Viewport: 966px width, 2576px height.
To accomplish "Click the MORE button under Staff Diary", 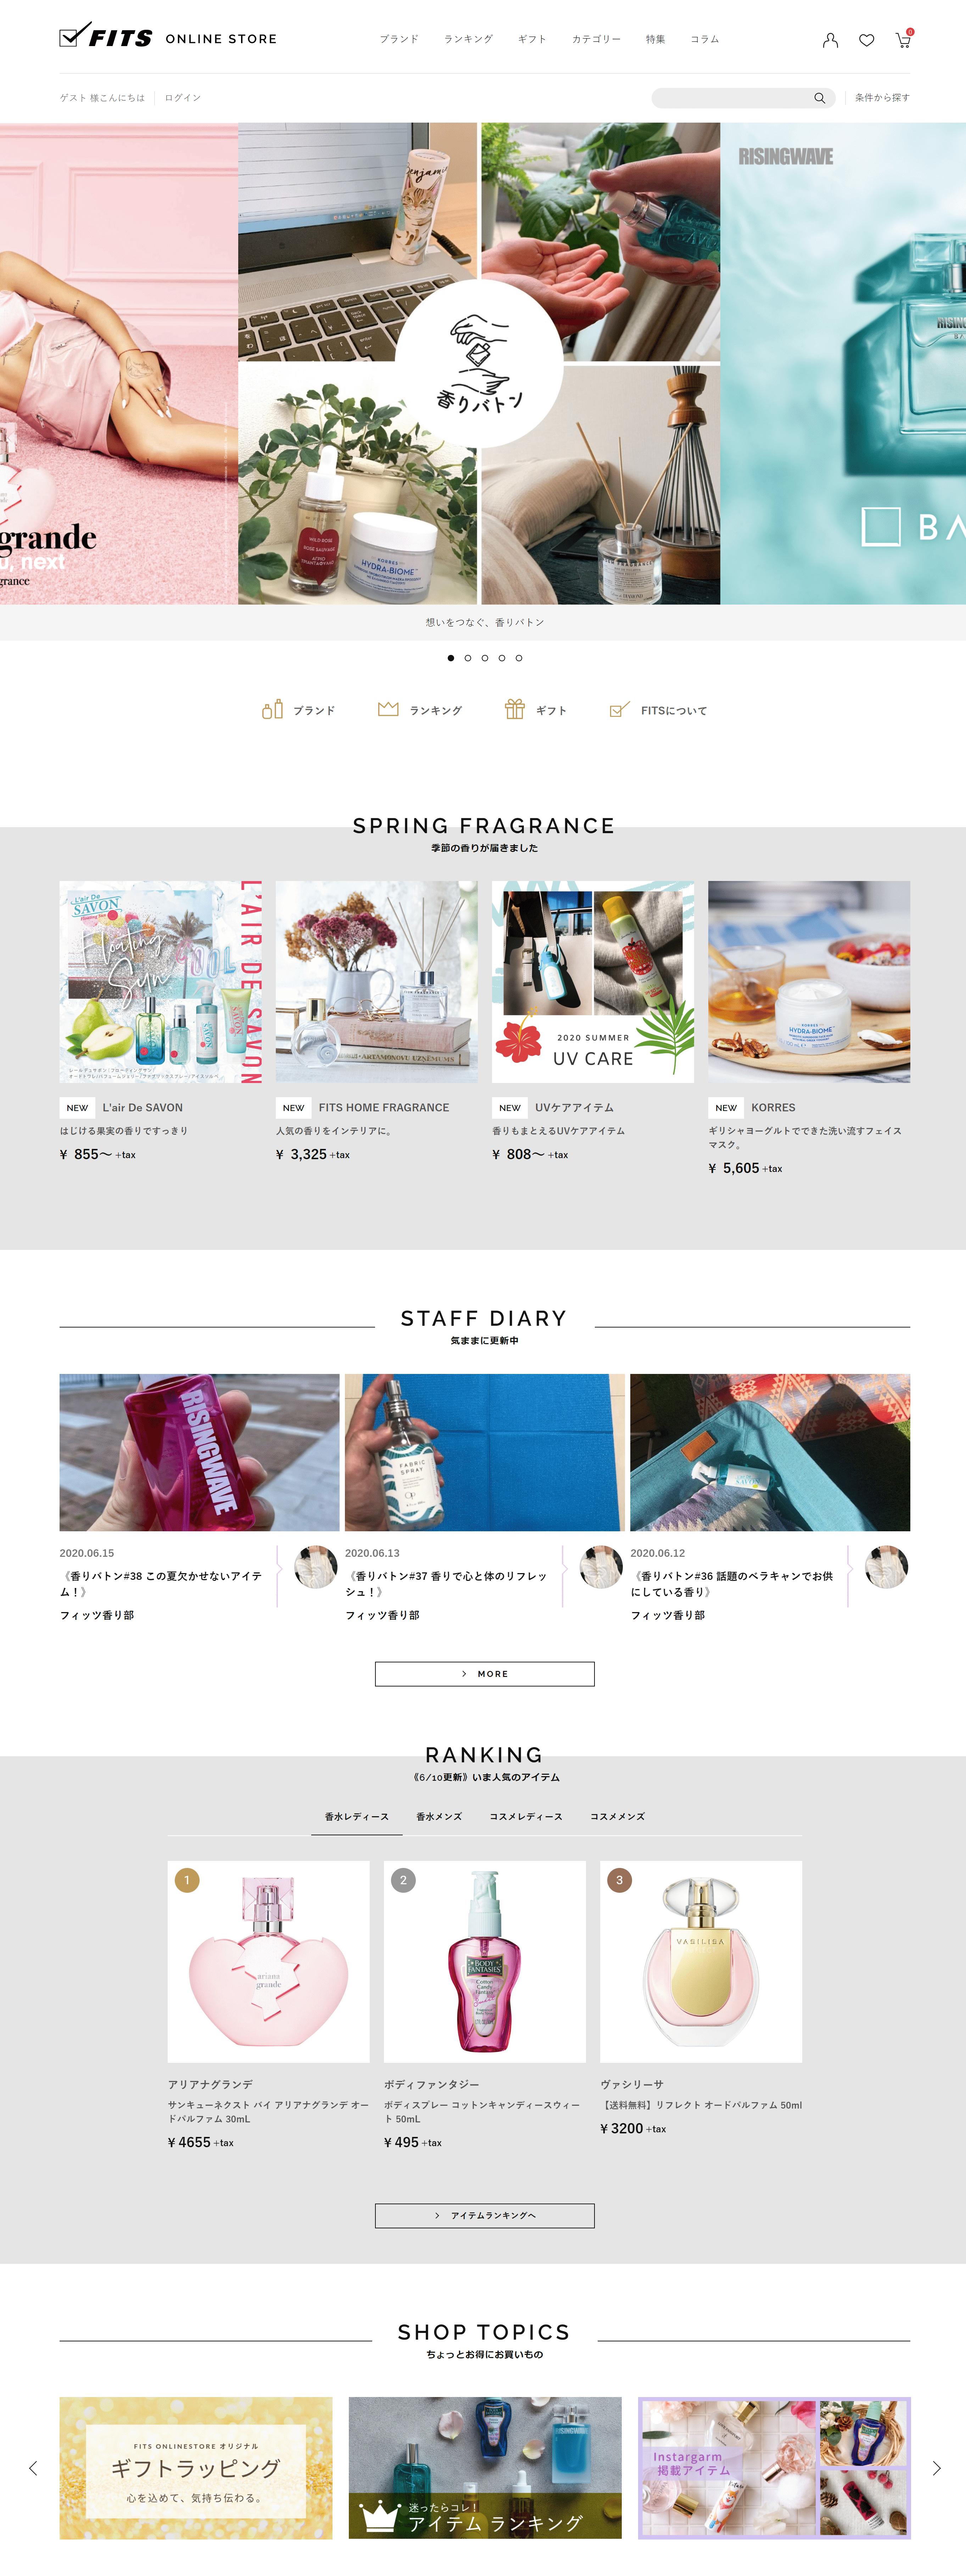I will (x=485, y=1674).
